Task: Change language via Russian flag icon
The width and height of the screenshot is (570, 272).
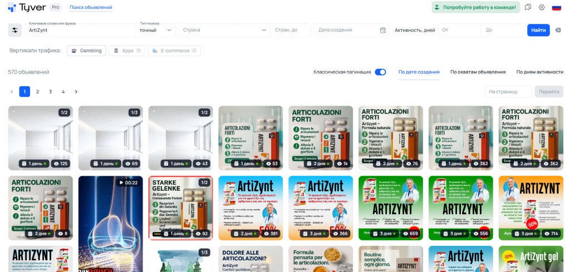Action: [557, 7]
